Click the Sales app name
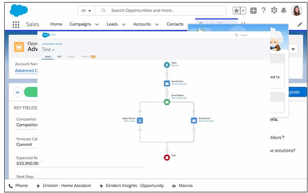Image resolution: width=308 pixels, height=193 pixels. click(x=32, y=24)
